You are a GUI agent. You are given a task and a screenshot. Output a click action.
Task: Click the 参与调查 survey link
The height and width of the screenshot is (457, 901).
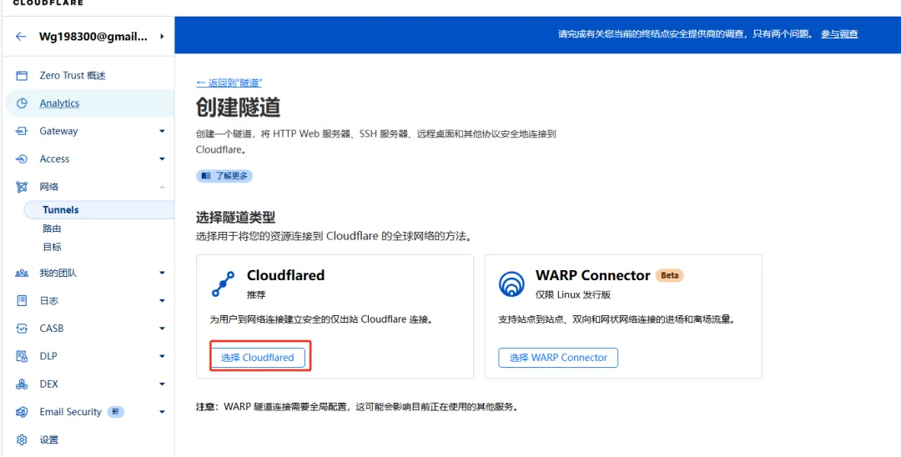tap(839, 34)
